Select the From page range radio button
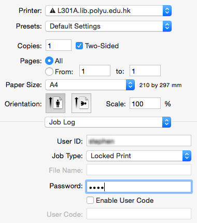The height and width of the screenshot is (223, 197). click(49, 72)
